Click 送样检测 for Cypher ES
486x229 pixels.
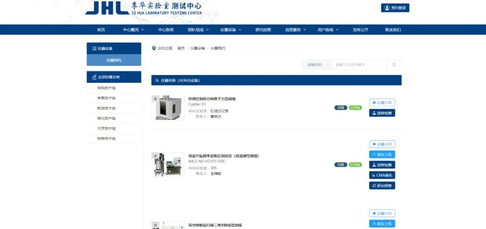click(x=382, y=113)
